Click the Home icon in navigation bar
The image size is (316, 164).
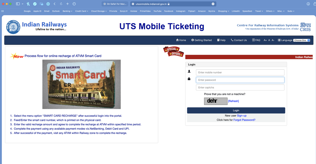177,40
